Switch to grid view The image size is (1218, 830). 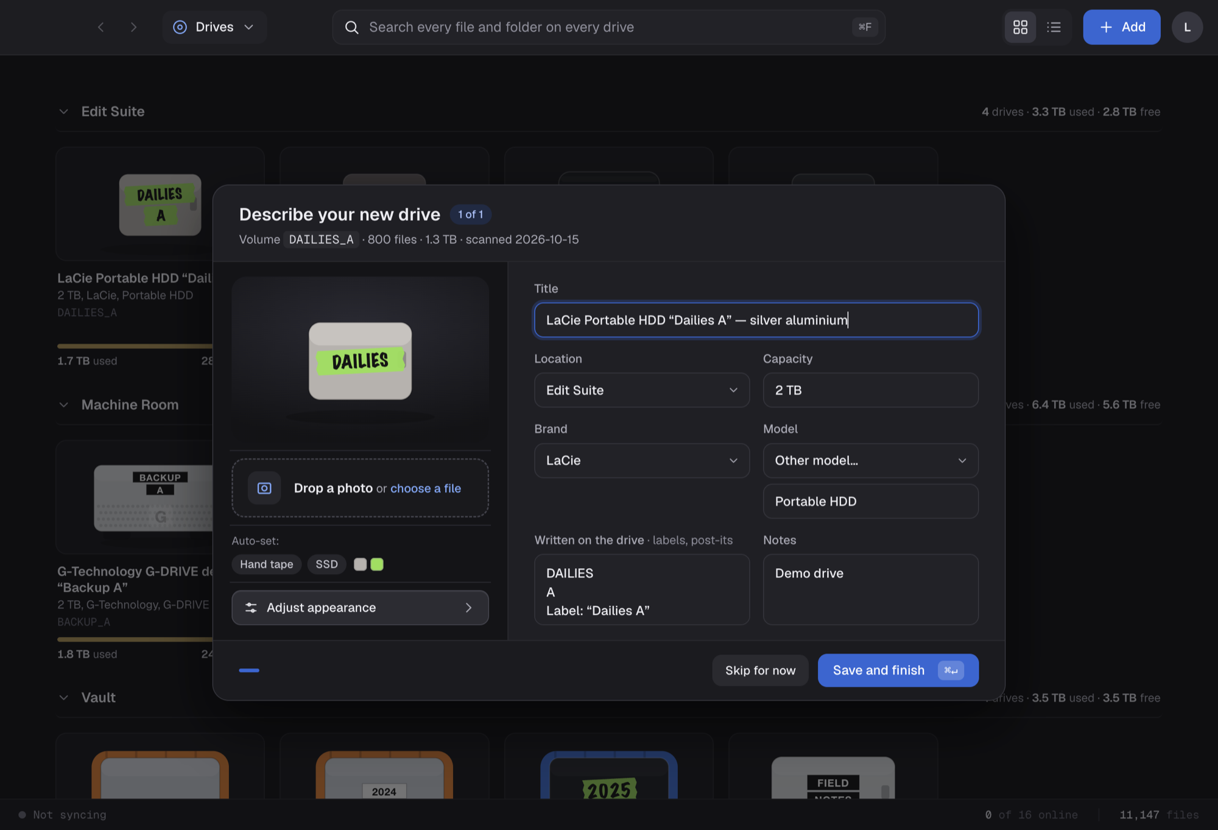1020,27
